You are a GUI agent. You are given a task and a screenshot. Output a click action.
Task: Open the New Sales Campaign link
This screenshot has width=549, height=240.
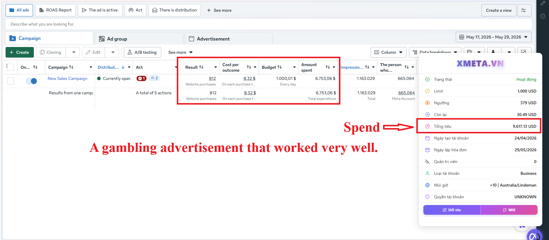click(67, 78)
